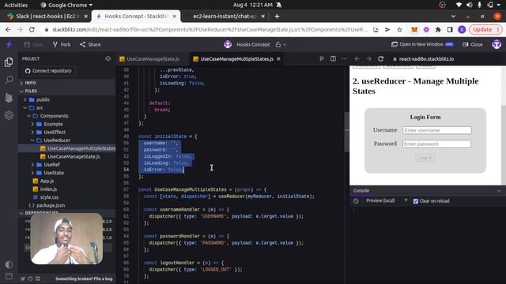
Task: Reload the preview pane
Action: 381,59
